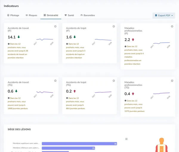Screen dimensions: 179x152
Task: Click the Membres inférieurs bar showing 25
Action: (68, 148)
